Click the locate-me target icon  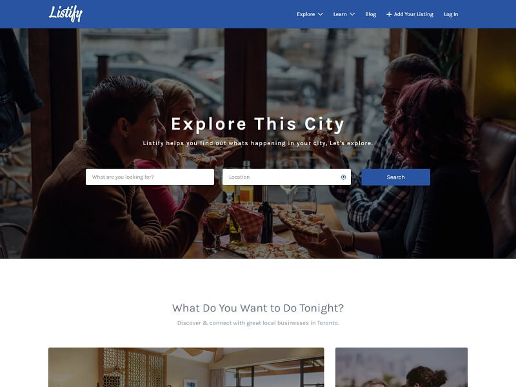(x=343, y=177)
